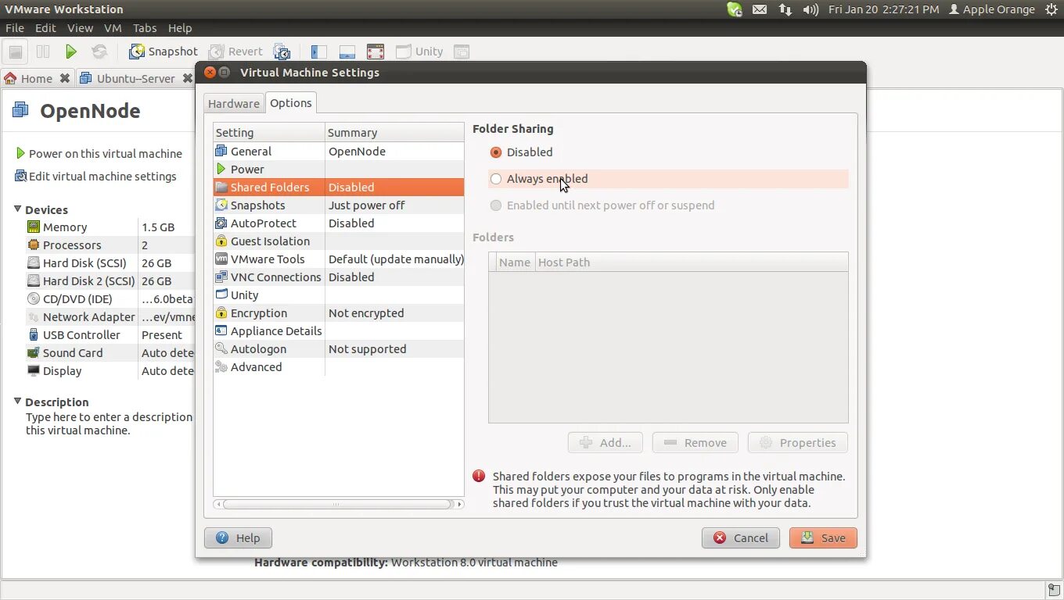Open the File menu
The width and height of the screenshot is (1064, 600).
pos(15,28)
